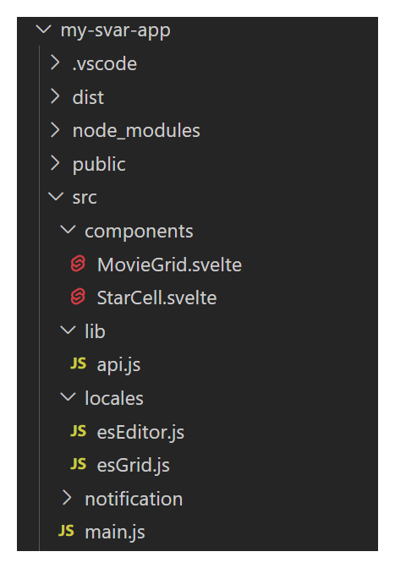
Task: Click the JS icon next to esGrid.js
Action: click(x=79, y=464)
